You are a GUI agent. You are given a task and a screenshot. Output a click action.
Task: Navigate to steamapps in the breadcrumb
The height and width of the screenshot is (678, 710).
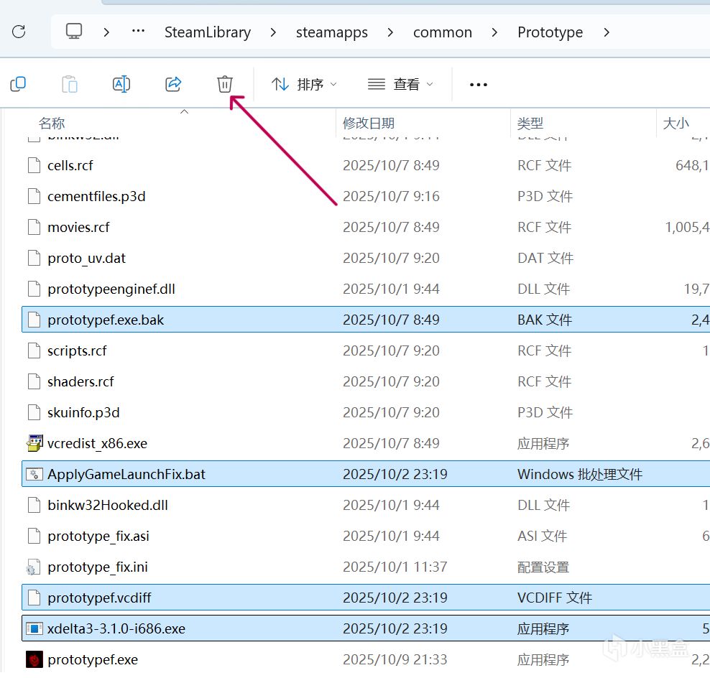pyautogui.click(x=331, y=32)
